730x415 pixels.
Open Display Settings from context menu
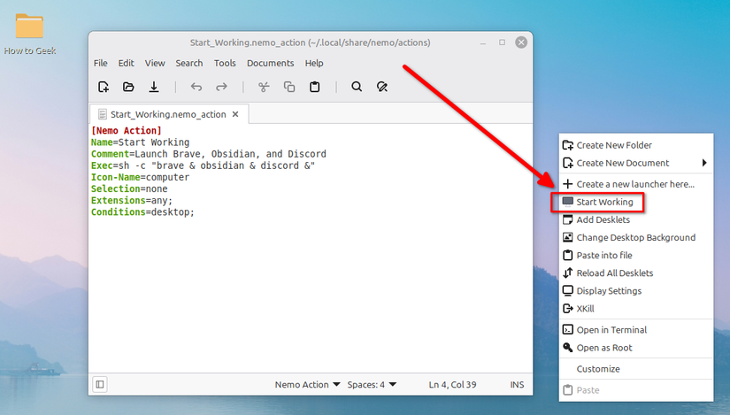click(x=636, y=290)
